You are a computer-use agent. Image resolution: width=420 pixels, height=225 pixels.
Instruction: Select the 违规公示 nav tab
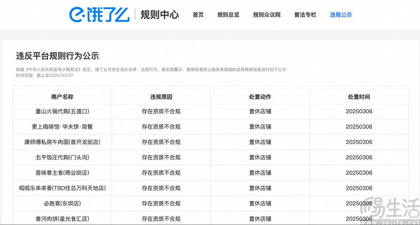click(341, 15)
